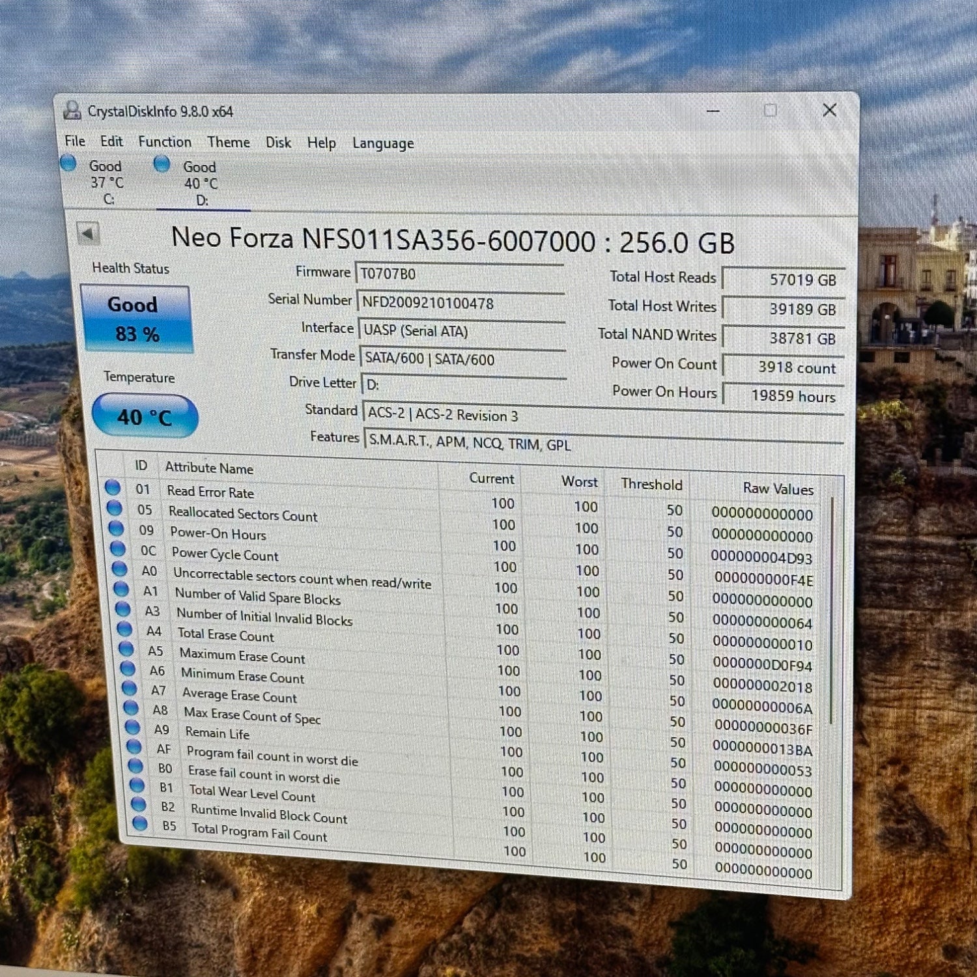Click status orb for Power Cycle Count

coord(118,548)
